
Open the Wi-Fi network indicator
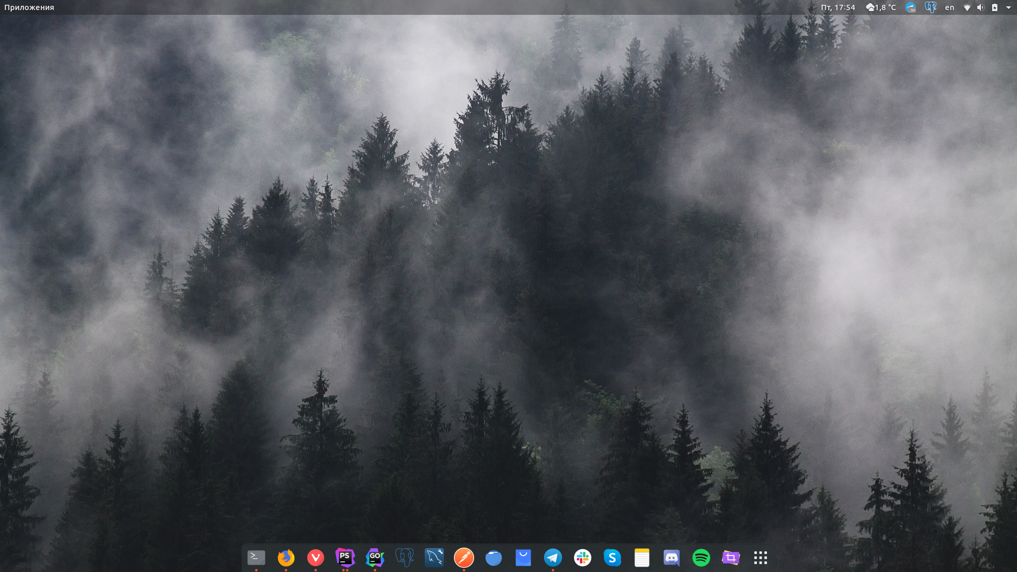[967, 7]
